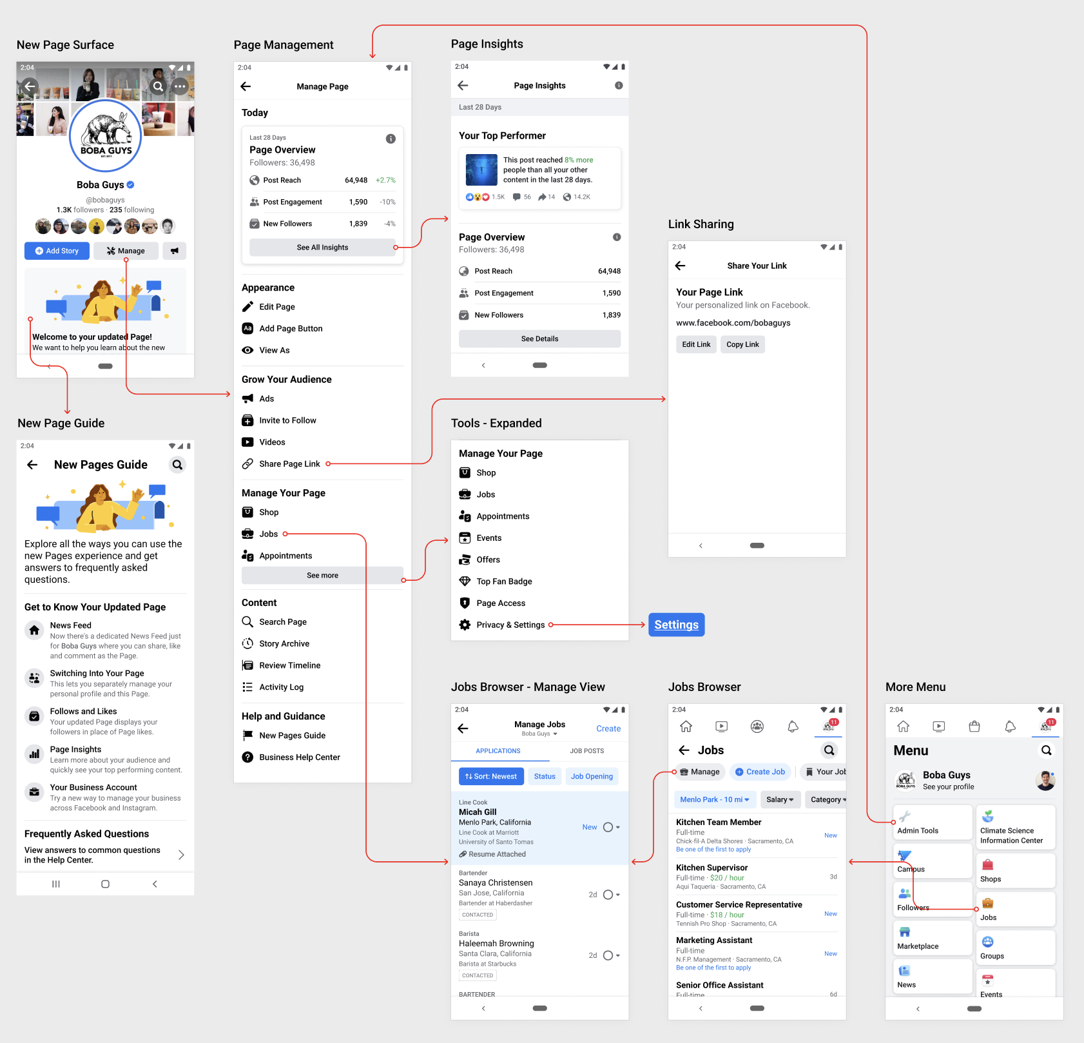Click View As eye icon

[247, 351]
